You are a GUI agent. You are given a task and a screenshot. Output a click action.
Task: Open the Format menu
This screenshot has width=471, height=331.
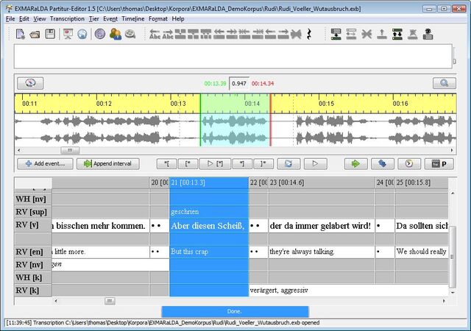pyautogui.click(x=158, y=18)
